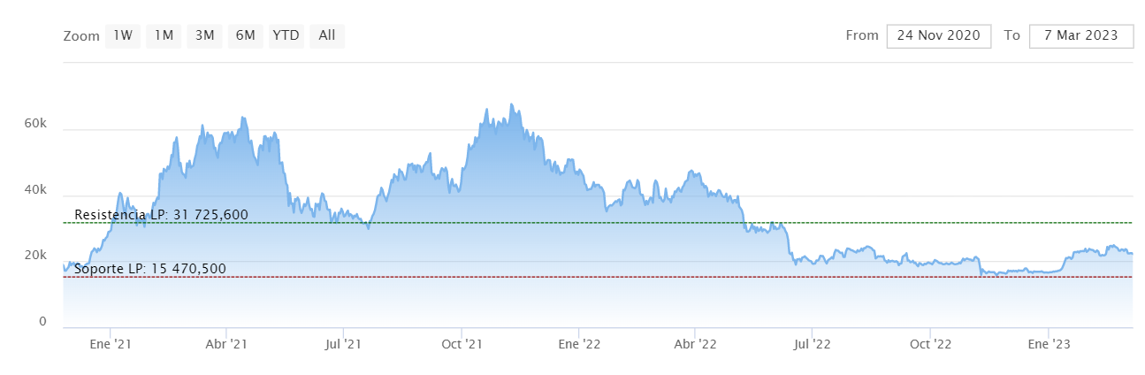
Task: Click the Ene '21 axis label
Action: point(111,343)
